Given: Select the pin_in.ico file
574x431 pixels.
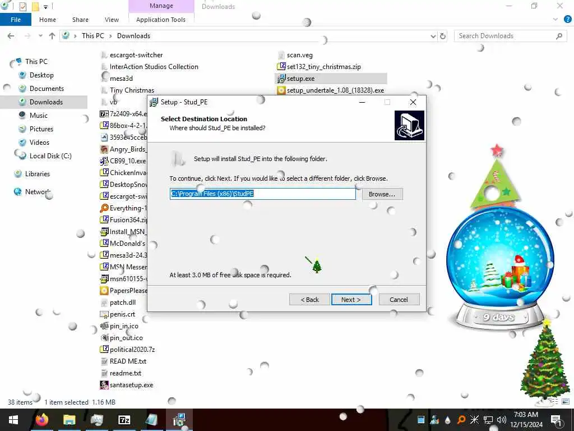Looking at the screenshot, I should [124, 326].
